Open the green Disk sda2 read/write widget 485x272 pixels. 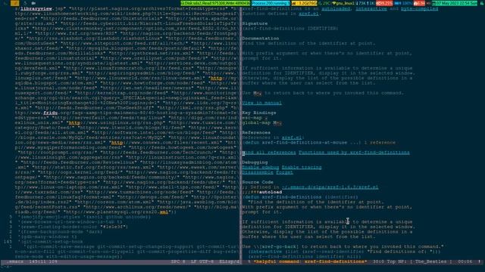(215, 3)
